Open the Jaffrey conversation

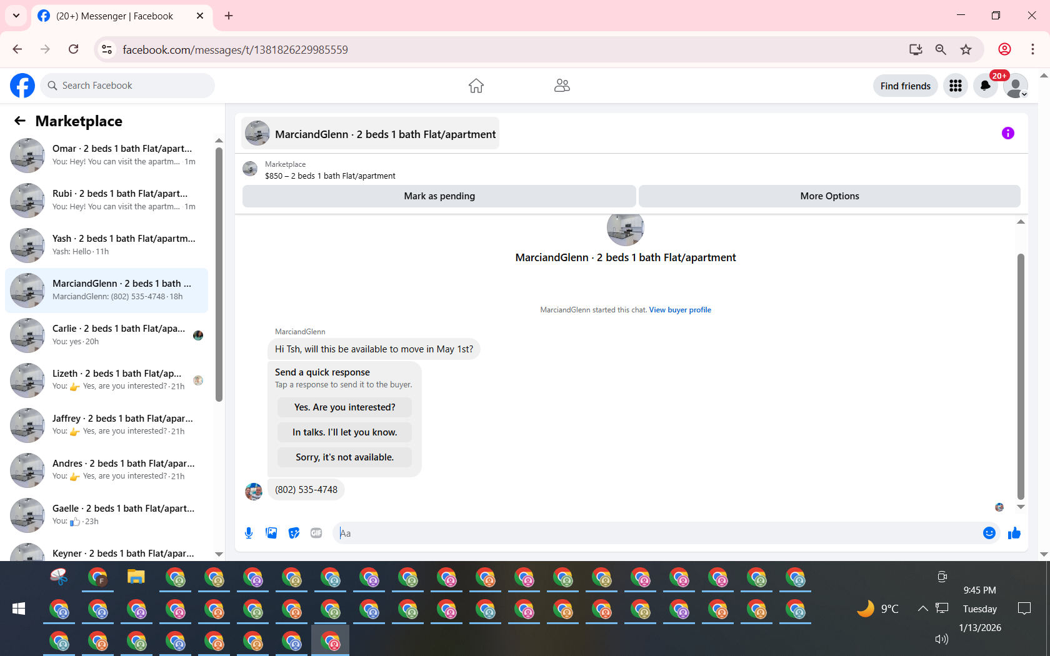106,425
